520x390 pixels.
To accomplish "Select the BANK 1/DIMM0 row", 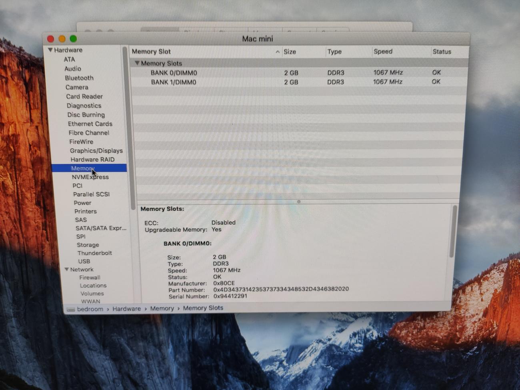I will pyautogui.click(x=298, y=82).
